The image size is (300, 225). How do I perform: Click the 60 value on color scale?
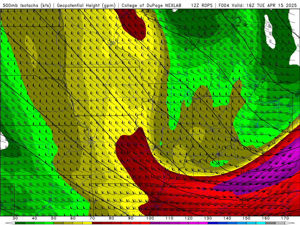pyautogui.click(x=73, y=218)
